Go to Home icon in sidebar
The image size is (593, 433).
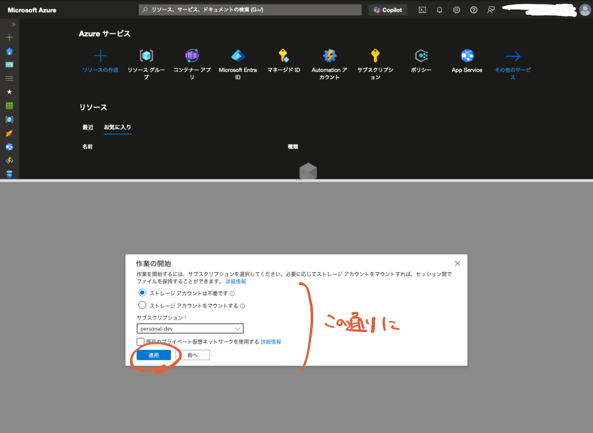click(x=9, y=51)
